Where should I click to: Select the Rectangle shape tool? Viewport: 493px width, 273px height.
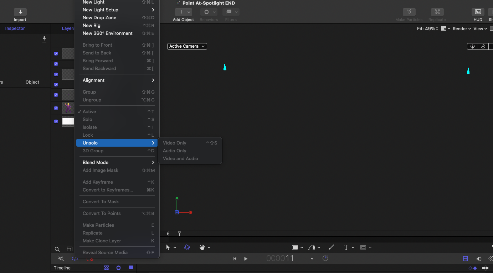click(x=295, y=247)
